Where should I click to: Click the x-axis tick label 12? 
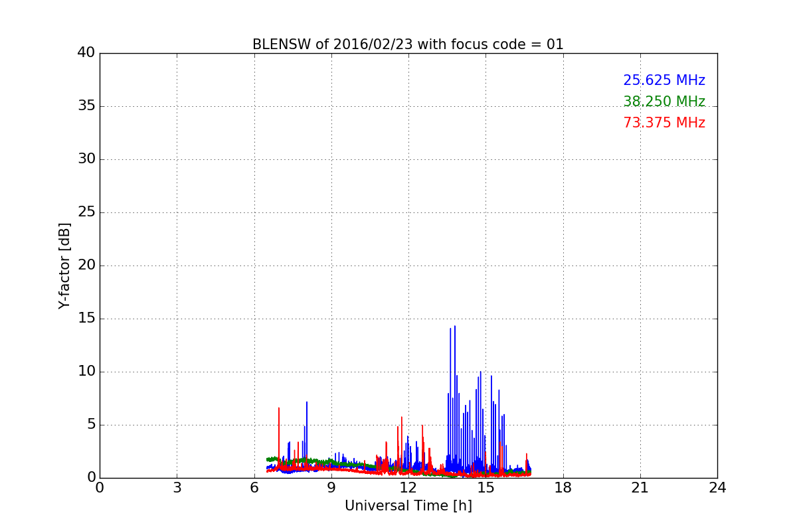(408, 488)
